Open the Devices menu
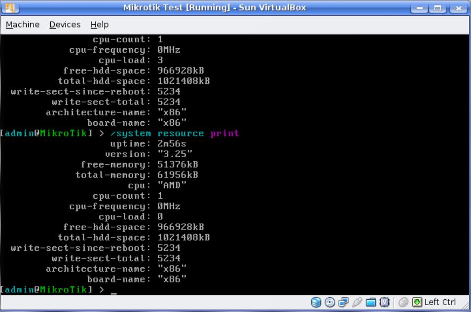The image size is (471, 312). (x=65, y=24)
